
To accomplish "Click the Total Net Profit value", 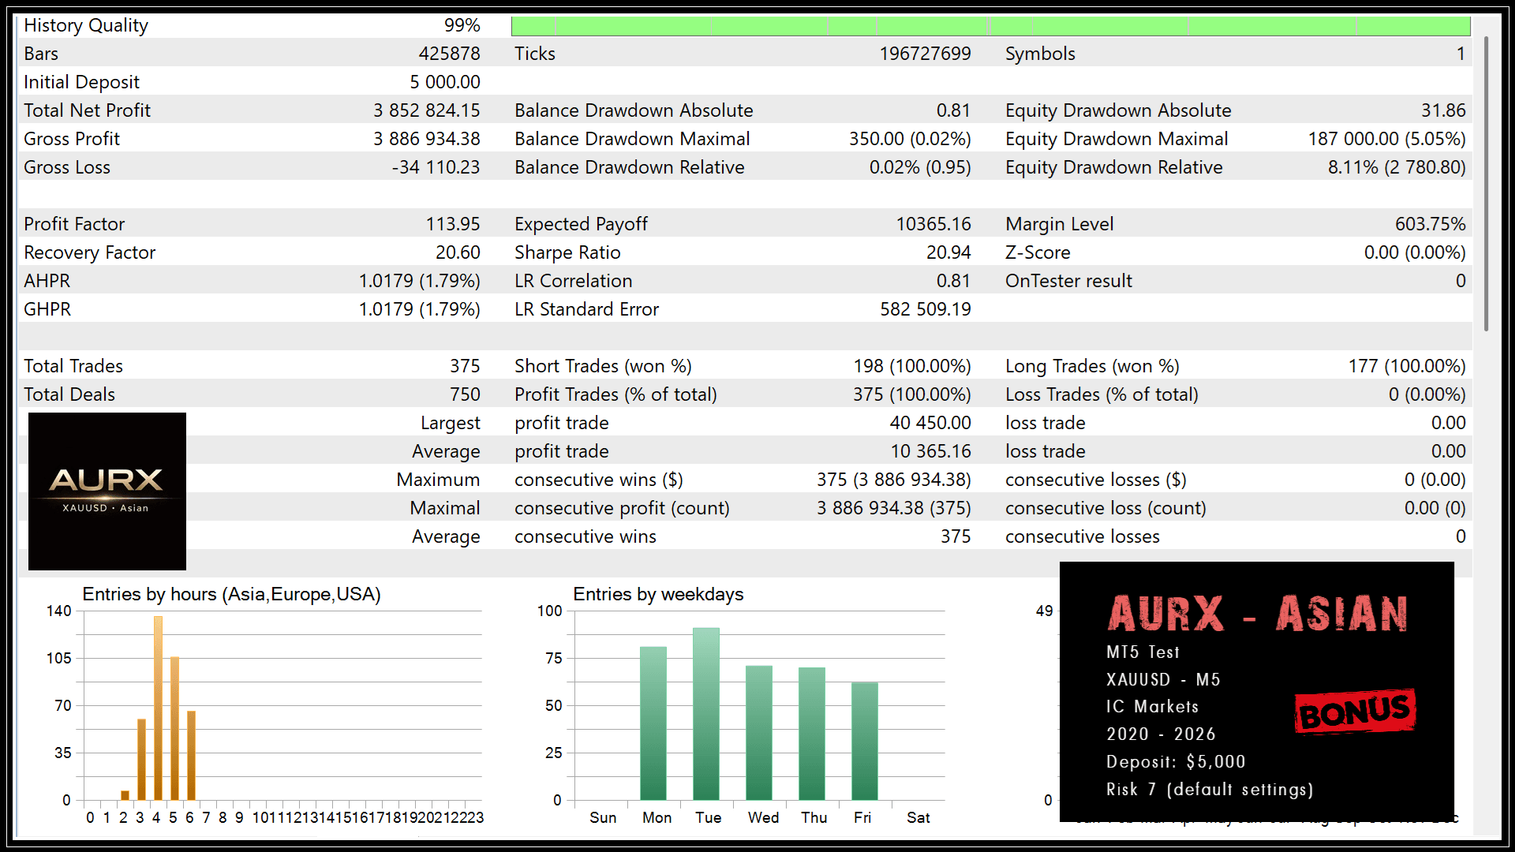I will pyautogui.click(x=426, y=110).
